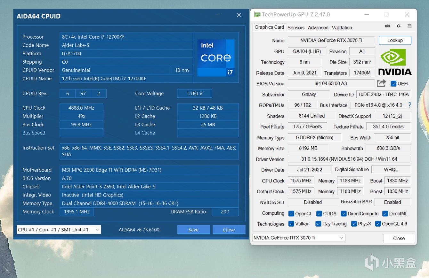This screenshot has height=278, width=429.
Task: Click the BIOS export share icon
Action: click(x=381, y=83)
